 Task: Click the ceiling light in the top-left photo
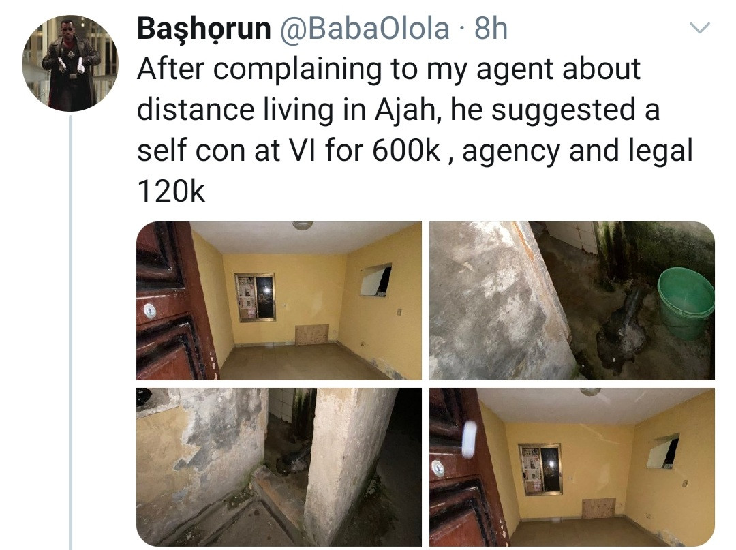point(303,226)
